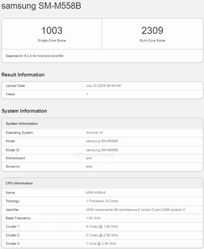The image size is (204, 249).
Task: Select the 4 Cores @ 1.80 GHz value
Action: click(x=102, y=227)
